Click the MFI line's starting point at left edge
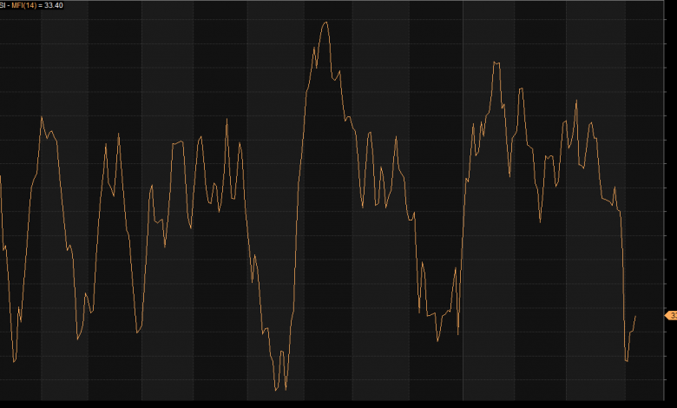Screen dimensions: 677x408 tap(1, 176)
